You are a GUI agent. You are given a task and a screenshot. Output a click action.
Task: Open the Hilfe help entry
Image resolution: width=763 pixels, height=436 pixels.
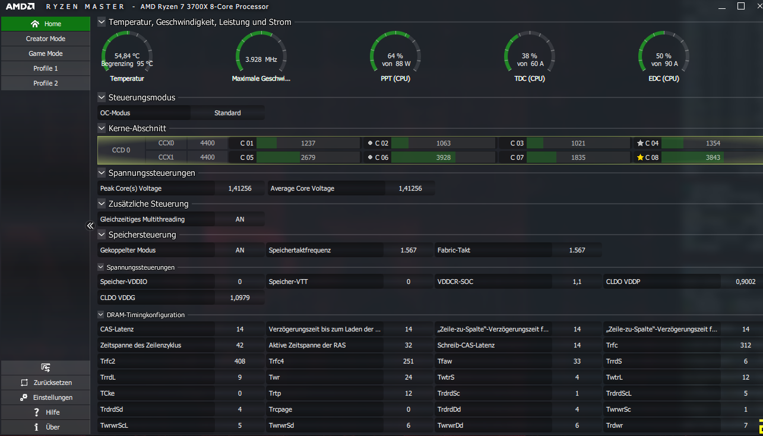click(x=45, y=412)
